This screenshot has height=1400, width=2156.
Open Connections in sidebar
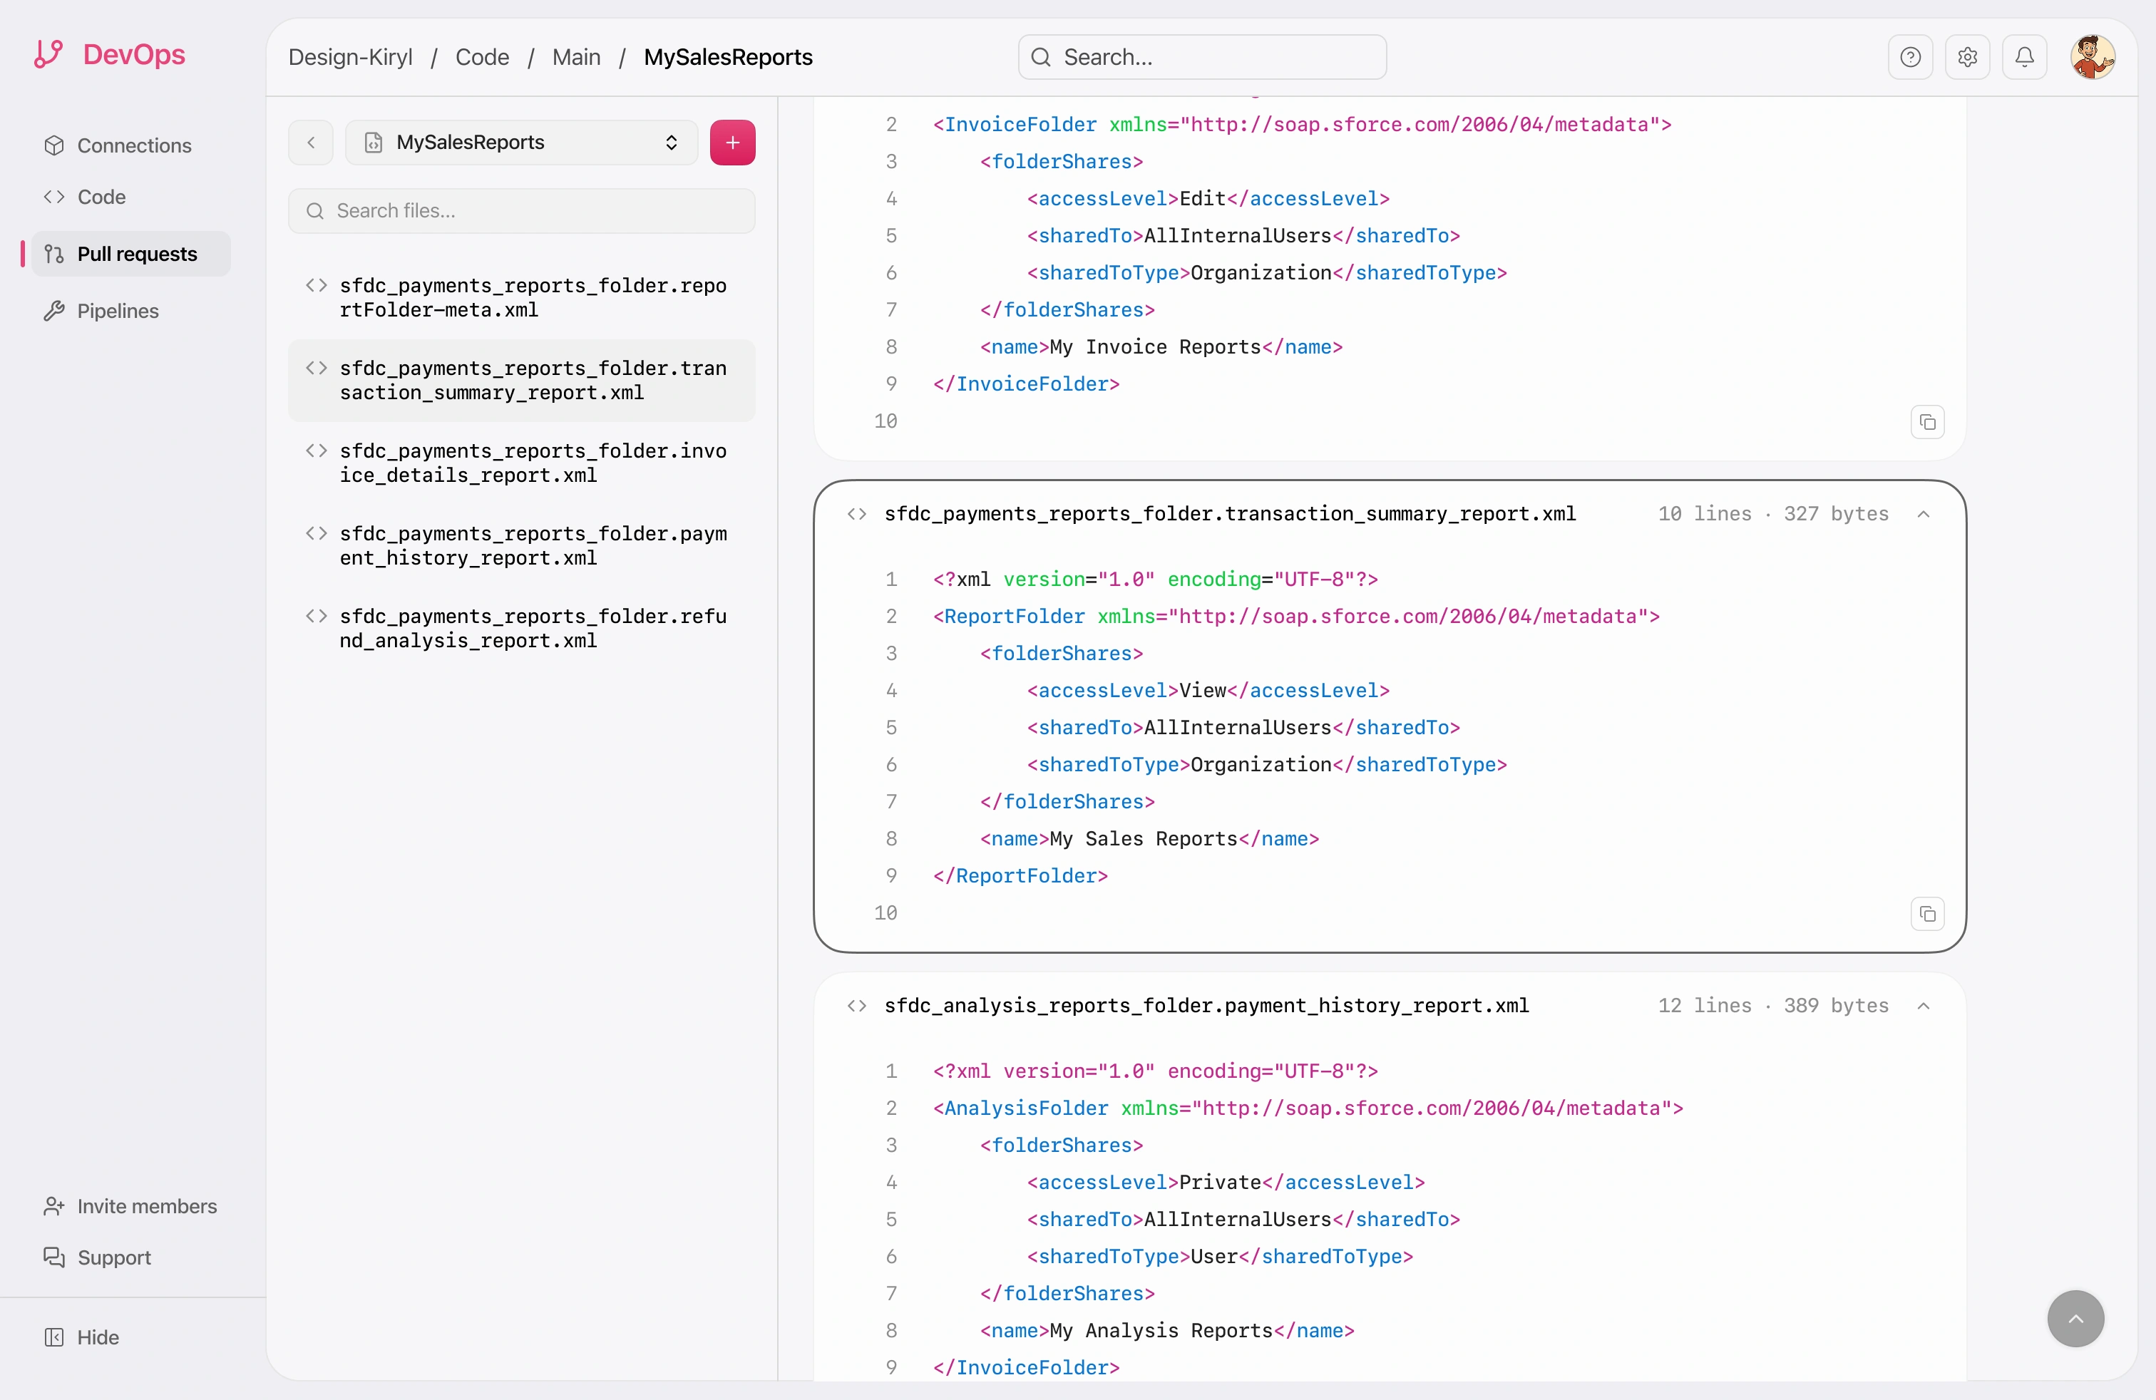pyautogui.click(x=133, y=146)
